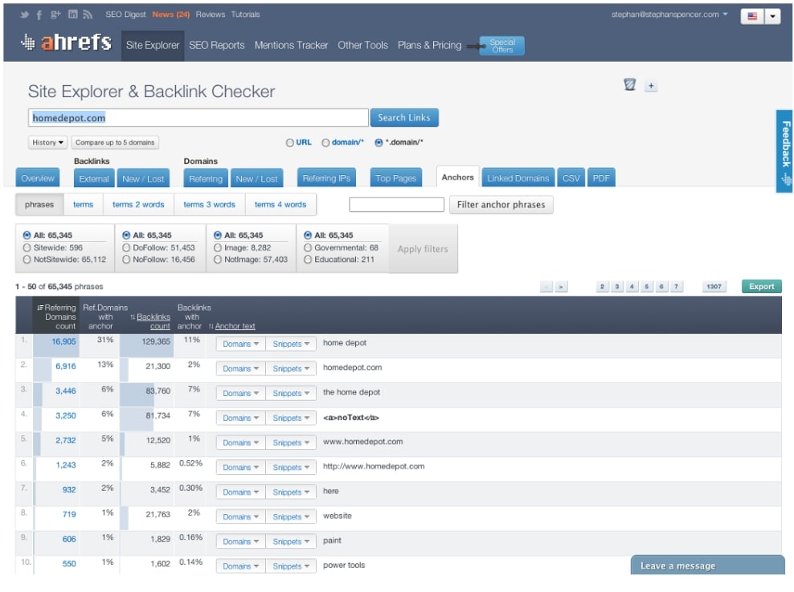
Task: Select the Sitewide: 596 filter
Action: point(27,248)
